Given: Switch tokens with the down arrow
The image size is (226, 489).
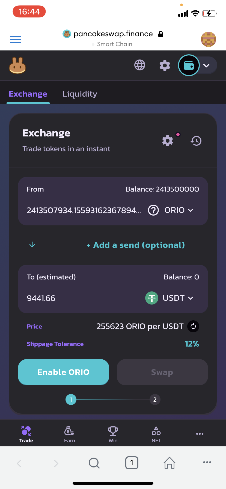Looking at the screenshot, I should tap(32, 244).
